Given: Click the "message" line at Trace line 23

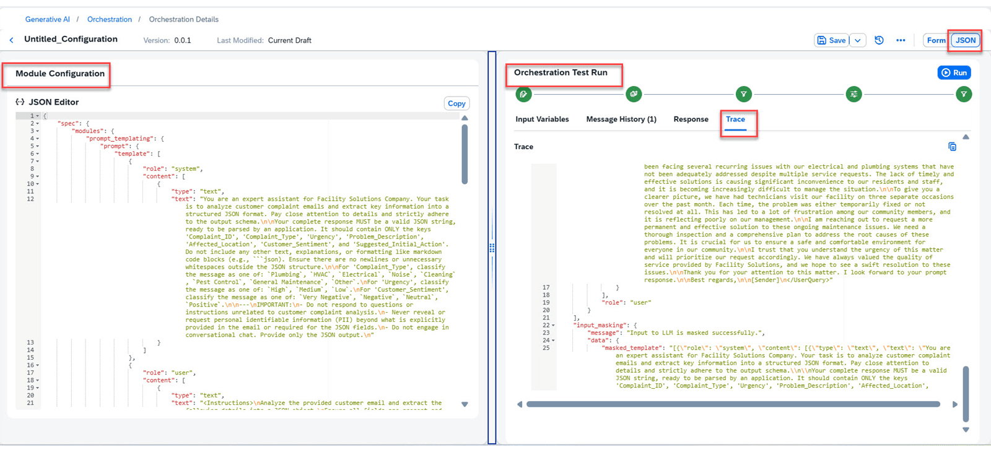Looking at the screenshot, I should click(x=676, y=333).
